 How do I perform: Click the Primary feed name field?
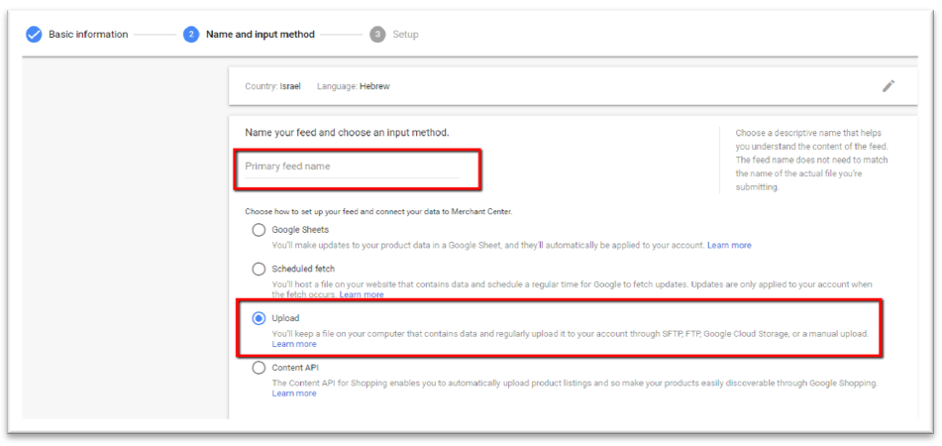click(353, 167)
